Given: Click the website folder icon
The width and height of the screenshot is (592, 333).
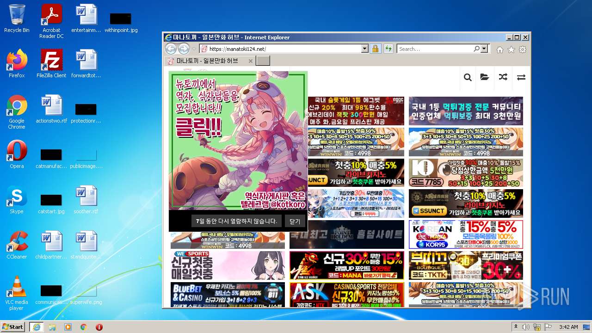Looking at the screenshot, I should (484, 77).
